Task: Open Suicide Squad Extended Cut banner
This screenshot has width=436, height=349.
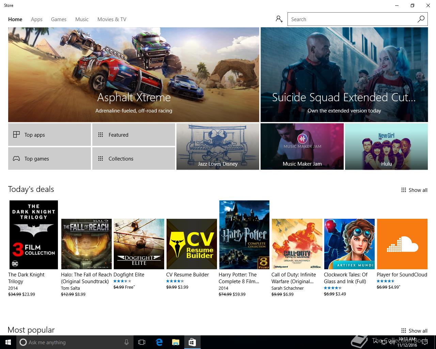Action: coord(344,75)
